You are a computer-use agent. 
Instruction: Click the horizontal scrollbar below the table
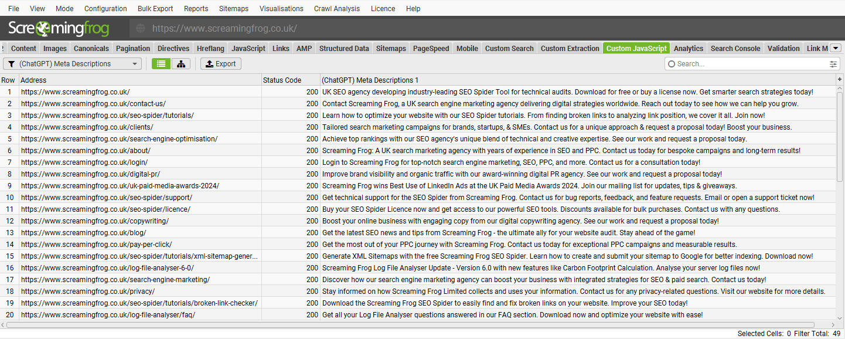(410, 324)
